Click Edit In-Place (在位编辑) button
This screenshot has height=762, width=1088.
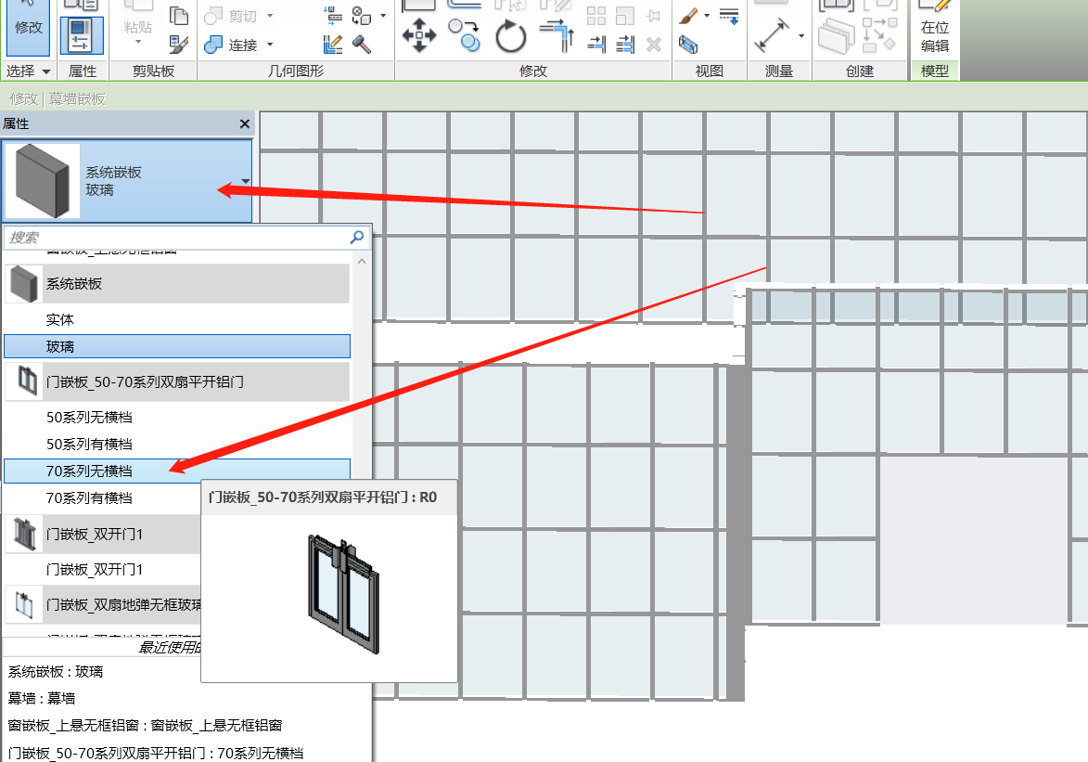tap(934, 35)
